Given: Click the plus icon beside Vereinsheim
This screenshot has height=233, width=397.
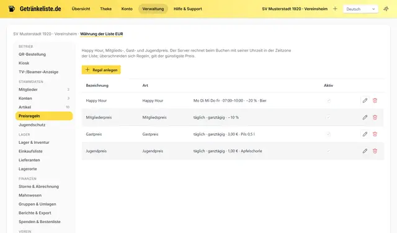Looking at the screenshot, I should (x=335, y=9).
